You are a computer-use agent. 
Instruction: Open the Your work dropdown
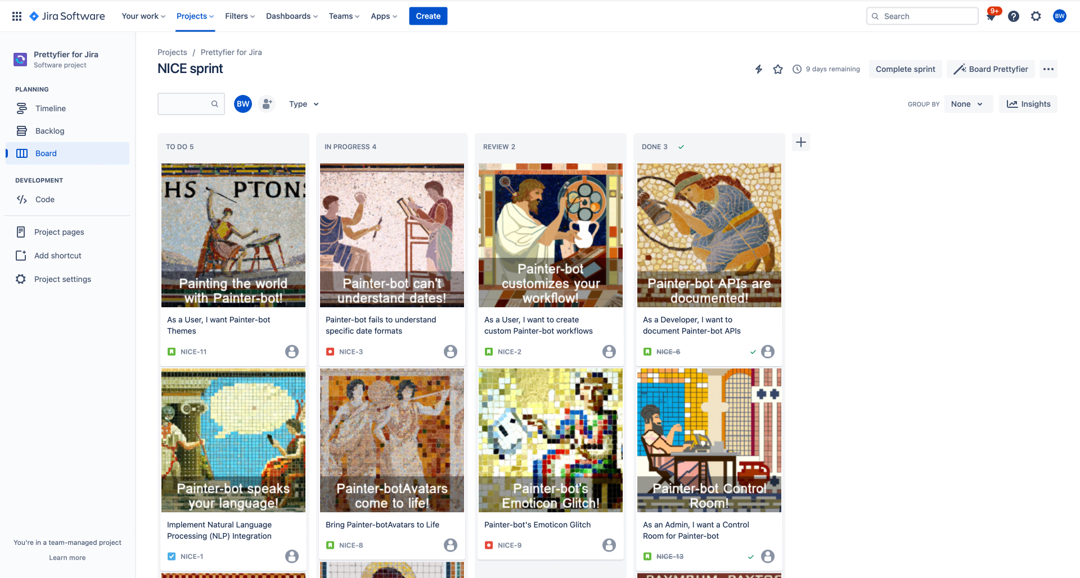[x=143, y=16]
